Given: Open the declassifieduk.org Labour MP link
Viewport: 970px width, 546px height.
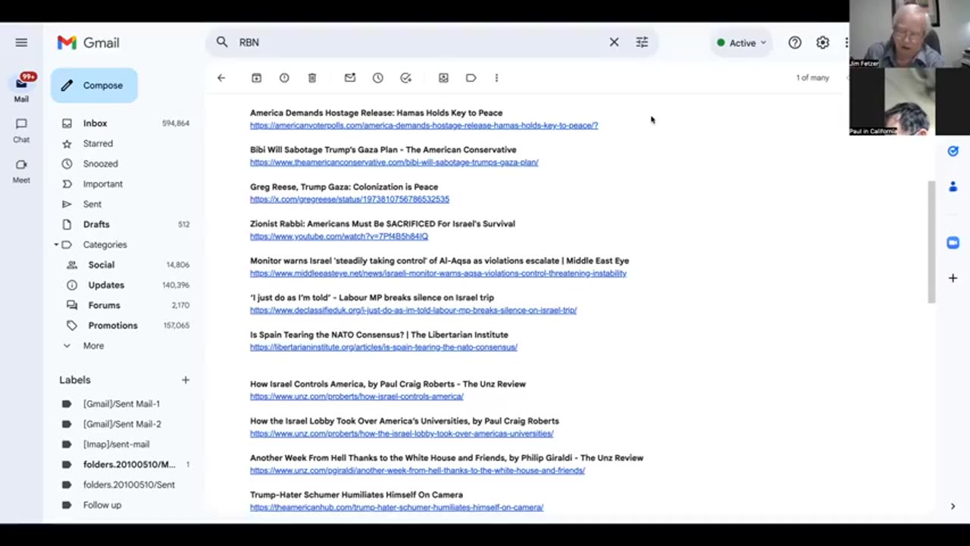Looking at the screenshot, I should pyautogui.click(x=413, y=310).
